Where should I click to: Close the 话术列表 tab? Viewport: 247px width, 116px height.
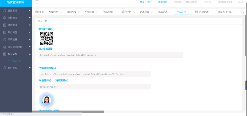click(152, 12)
